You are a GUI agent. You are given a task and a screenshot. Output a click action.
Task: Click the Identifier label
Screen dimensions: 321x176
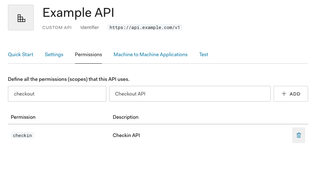(x=90, y=27)
